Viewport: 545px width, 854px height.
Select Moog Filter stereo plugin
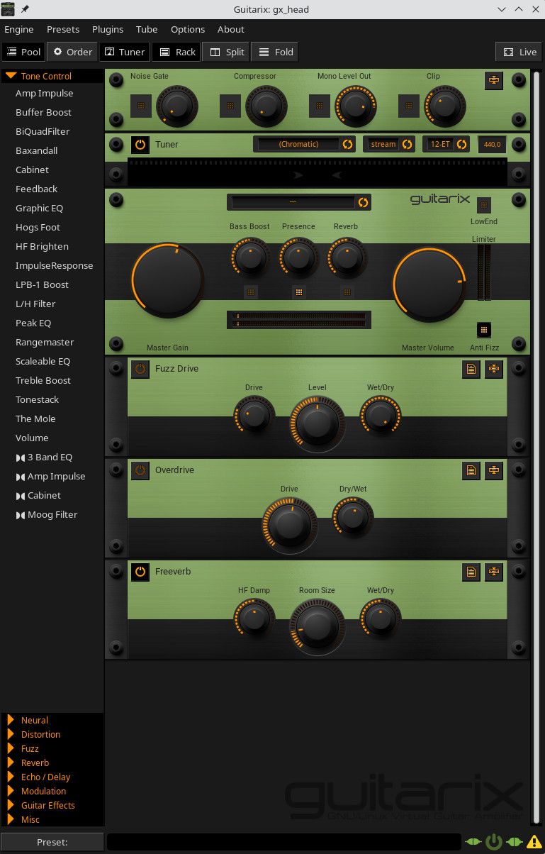click(47, 514)
